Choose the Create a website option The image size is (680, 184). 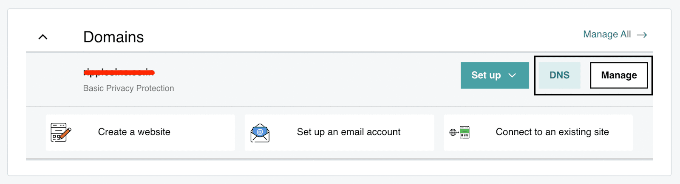pos(134,132)
